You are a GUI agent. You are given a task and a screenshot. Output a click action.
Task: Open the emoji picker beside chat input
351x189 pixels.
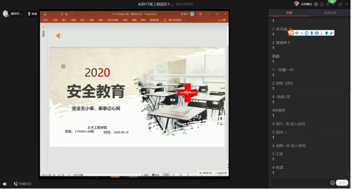coord(332,183)
